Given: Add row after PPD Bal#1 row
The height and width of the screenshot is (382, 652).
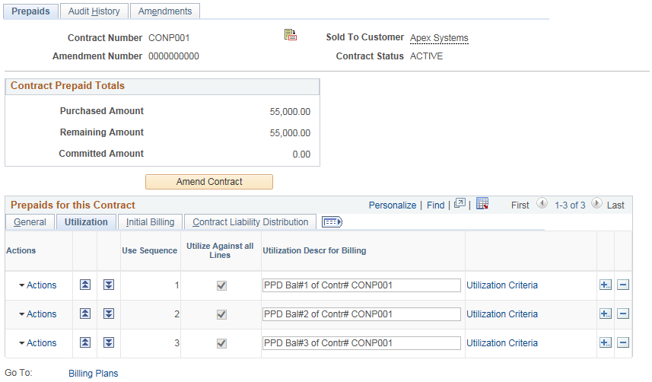Looking at the screenshot, I should pyautogui.click(x=606, y=285).
